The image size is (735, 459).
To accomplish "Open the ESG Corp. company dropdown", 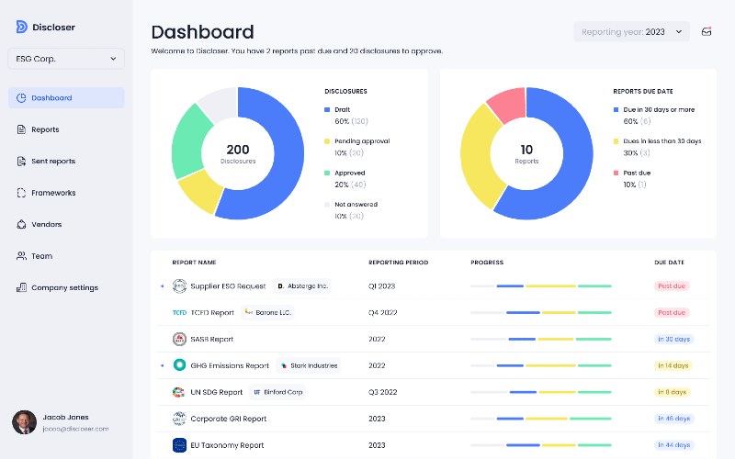I will click(x=66, y=59).
